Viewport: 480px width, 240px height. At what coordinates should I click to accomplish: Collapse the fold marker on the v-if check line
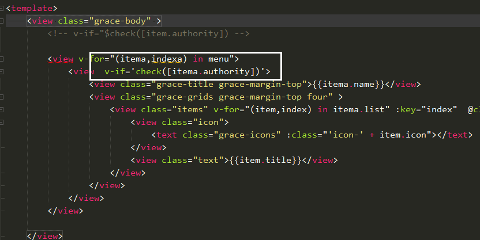2,72
